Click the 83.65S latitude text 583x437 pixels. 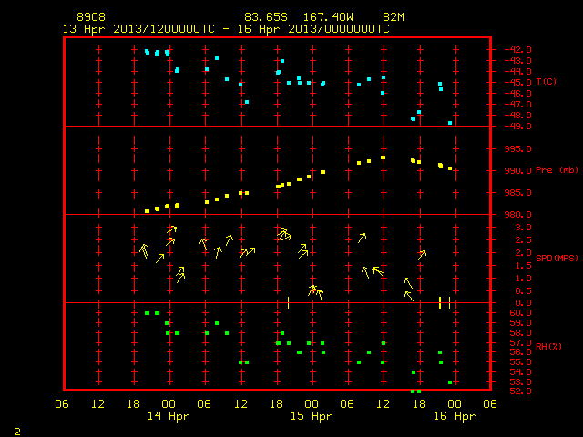[x=266, y=17]
